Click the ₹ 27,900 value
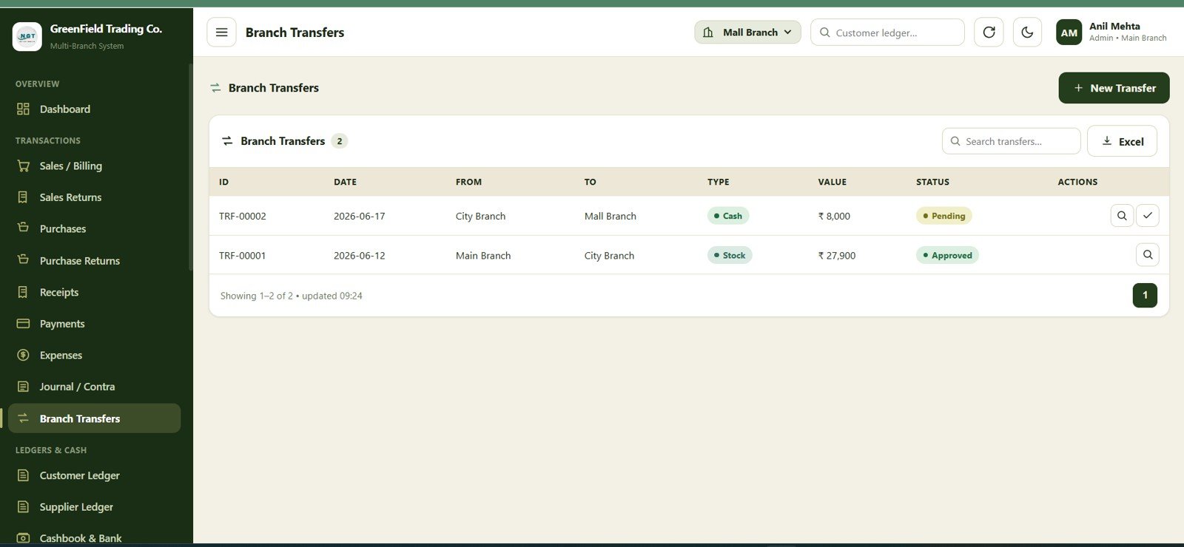 (x=837, y=256)
